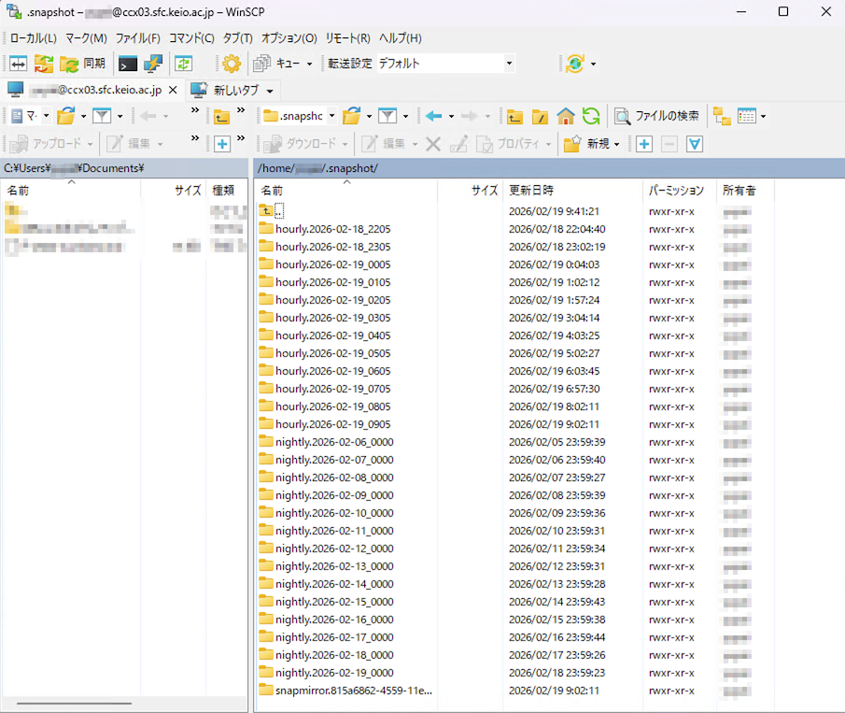Open the terminal console icon

pos(128,64)
